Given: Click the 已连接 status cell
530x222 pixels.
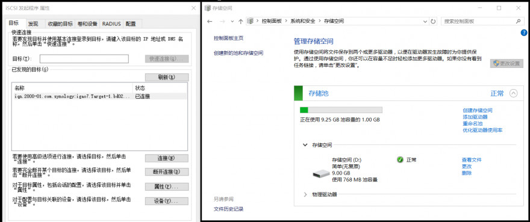Looking at the screenshot, I should tap(143, 96).
